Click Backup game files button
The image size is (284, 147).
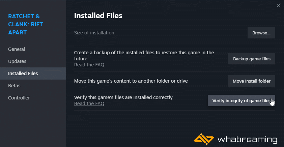click(252, 59)
